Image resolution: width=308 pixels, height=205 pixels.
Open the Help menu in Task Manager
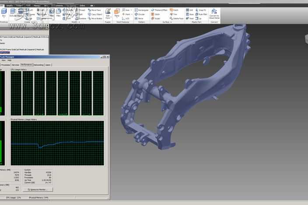[9, 60]
